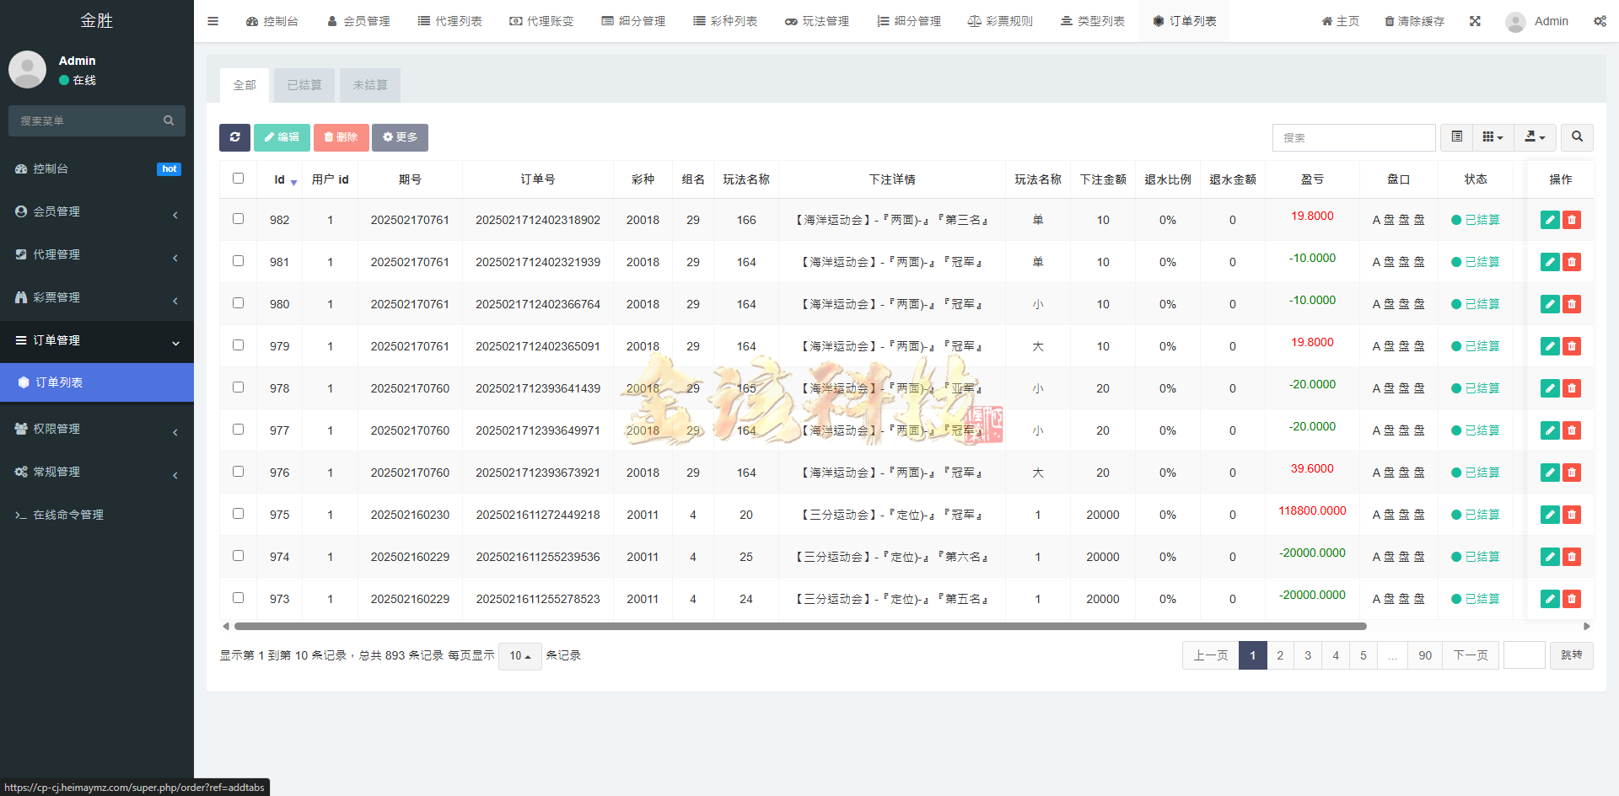The height and width of the screenshot is (796, 1619).
Task: Click the 下一页 pagination button
Action: click(1471, 655)
